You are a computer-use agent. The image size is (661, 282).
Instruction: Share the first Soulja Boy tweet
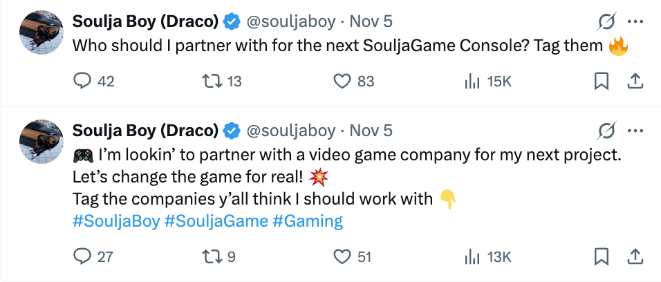pyautogui.click(x=634, y=82)
